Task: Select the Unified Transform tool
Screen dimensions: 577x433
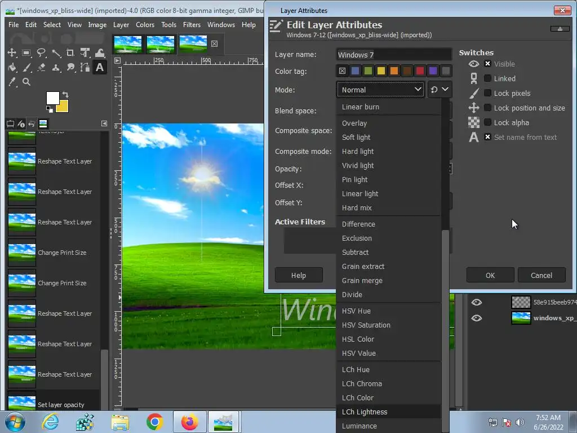Action: point(85,52)
